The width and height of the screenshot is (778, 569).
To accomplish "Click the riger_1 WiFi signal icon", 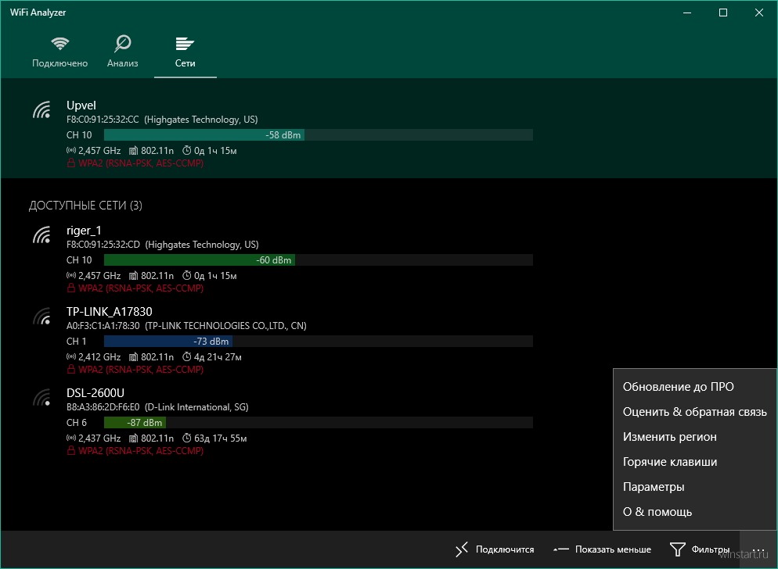I will click(42, 234).
